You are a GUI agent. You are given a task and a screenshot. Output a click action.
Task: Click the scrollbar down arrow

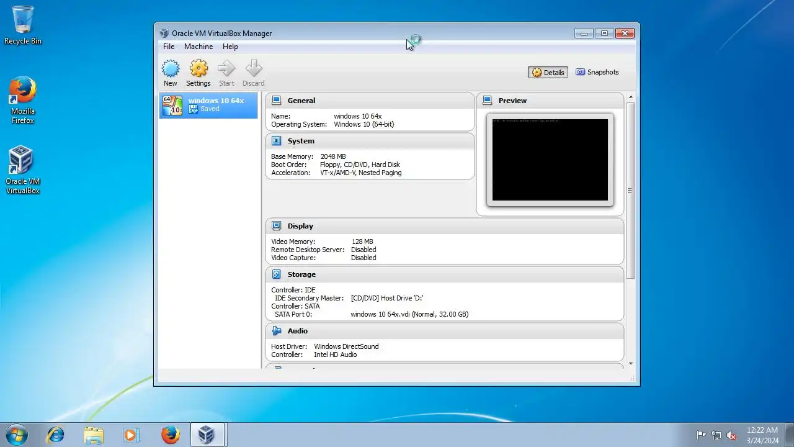pyautogui.click(x=631, y=364)
